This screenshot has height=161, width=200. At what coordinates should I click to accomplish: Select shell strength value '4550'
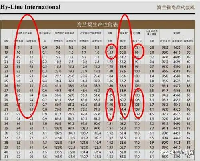[177, 100]
